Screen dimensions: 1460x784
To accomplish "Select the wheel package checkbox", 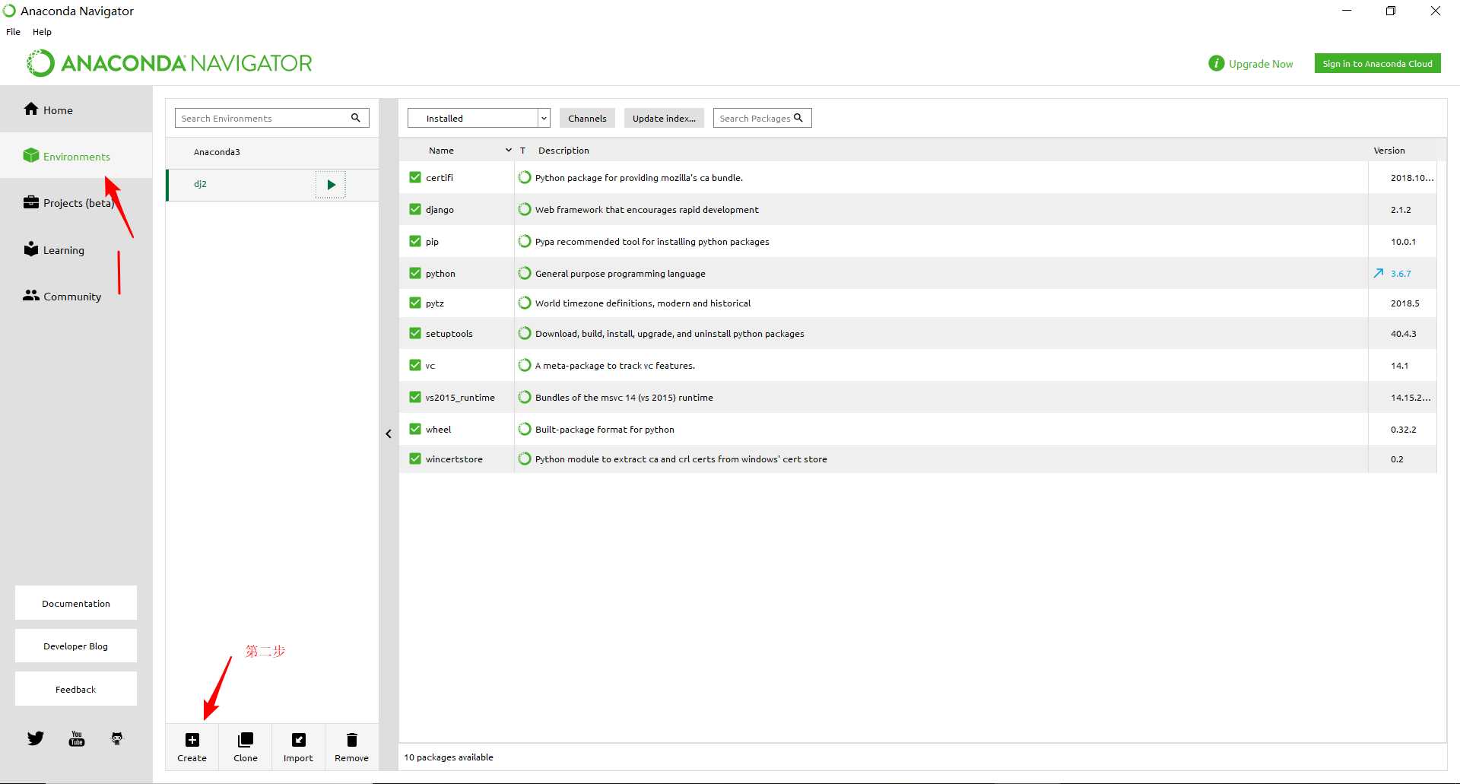I will pyautogui.click(x=415, y=429).
